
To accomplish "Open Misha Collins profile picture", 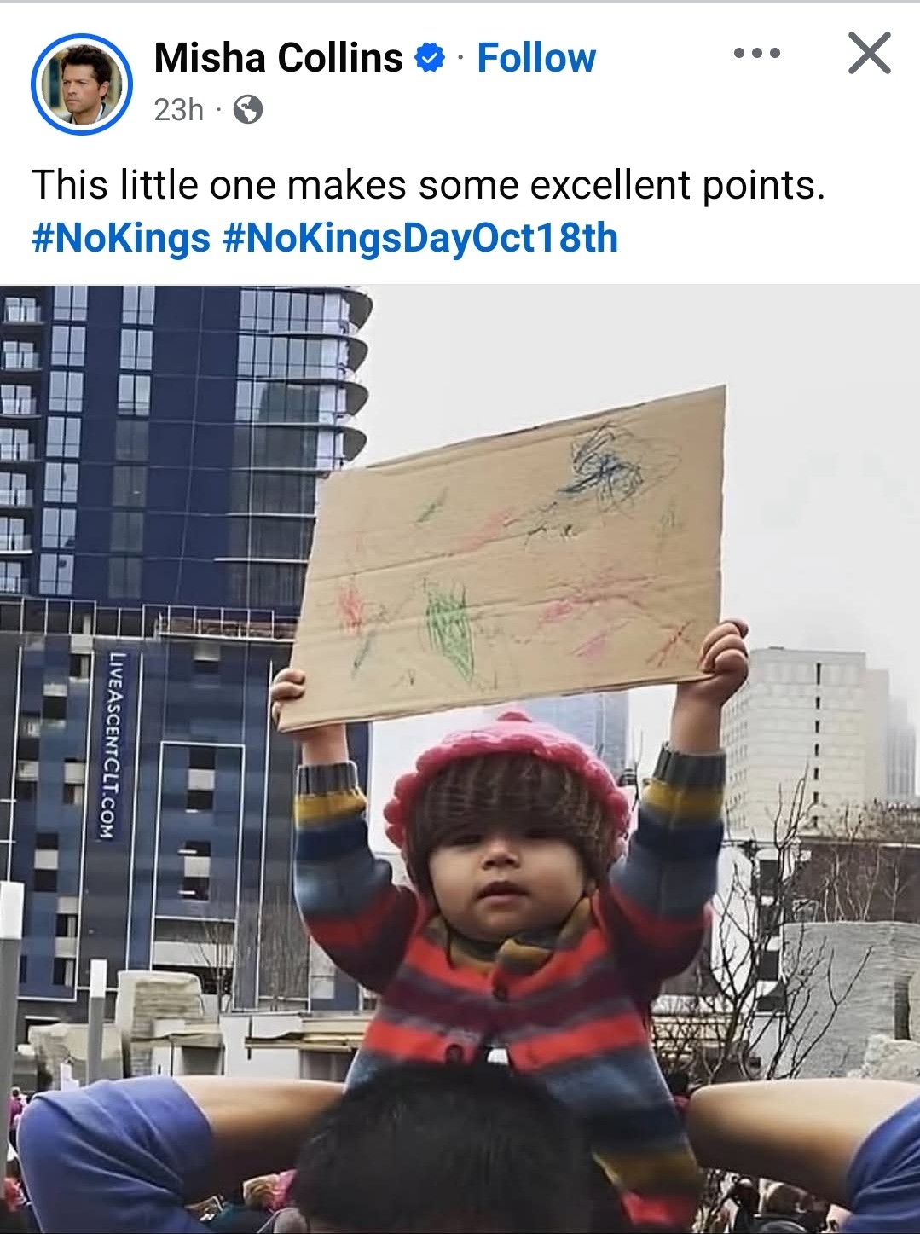I will [82, 84].
